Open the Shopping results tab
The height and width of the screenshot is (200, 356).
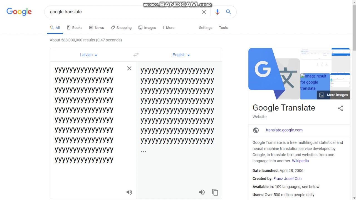[121, 27]
